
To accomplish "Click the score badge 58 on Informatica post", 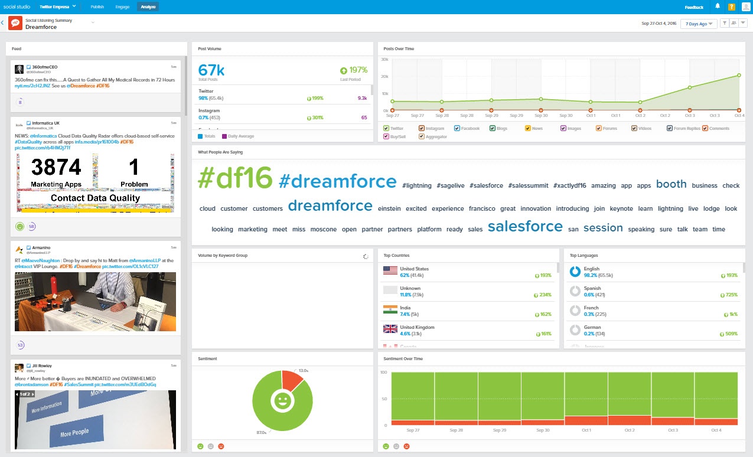I will tap(32, 226).
